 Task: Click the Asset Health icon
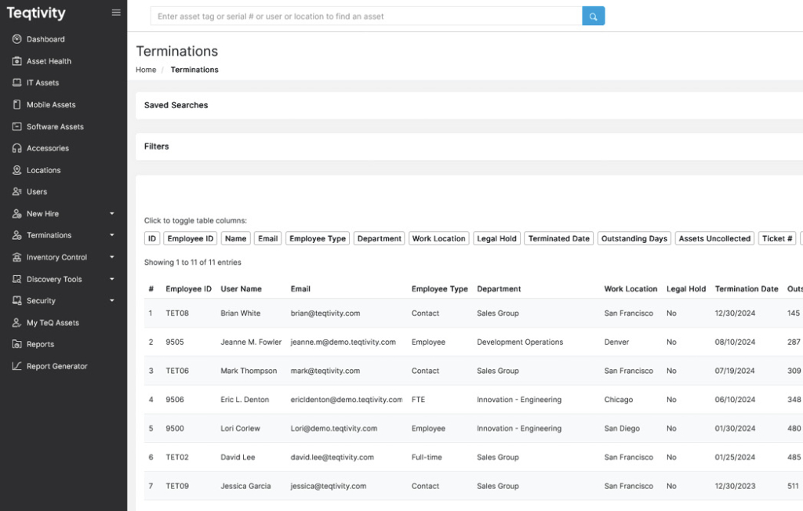(x=17, y=61)
